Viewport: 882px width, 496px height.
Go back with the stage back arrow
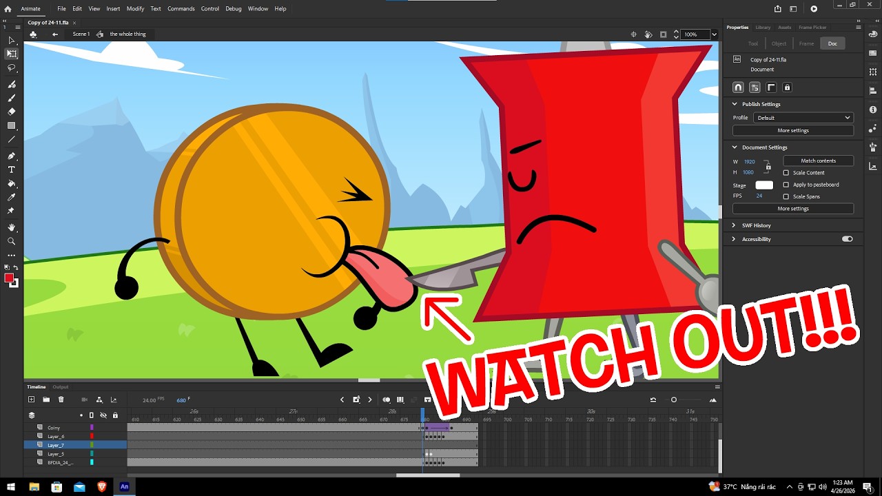click(55, 34)
